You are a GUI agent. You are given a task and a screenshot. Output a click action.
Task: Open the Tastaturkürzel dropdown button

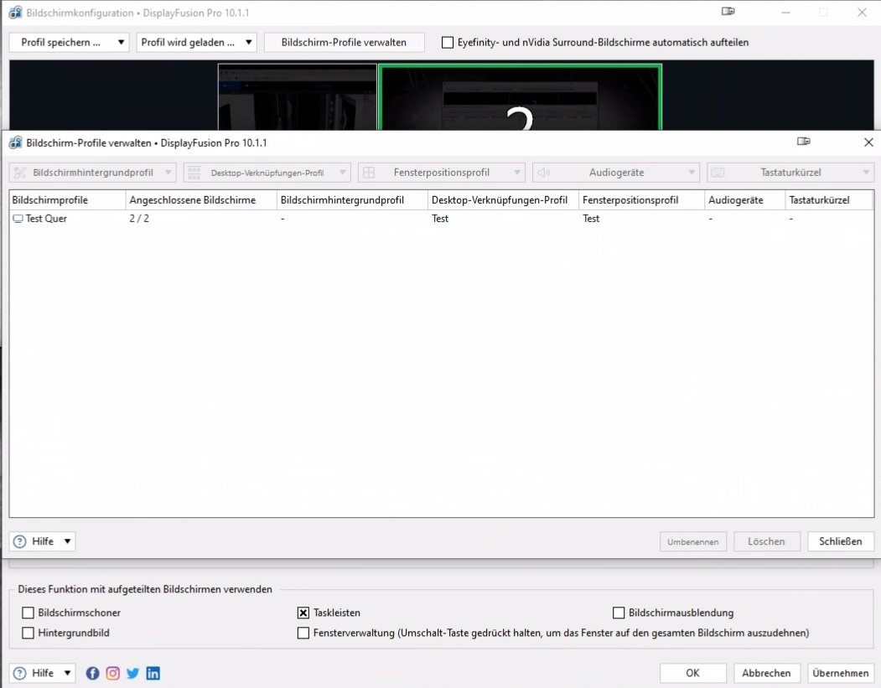790,173
